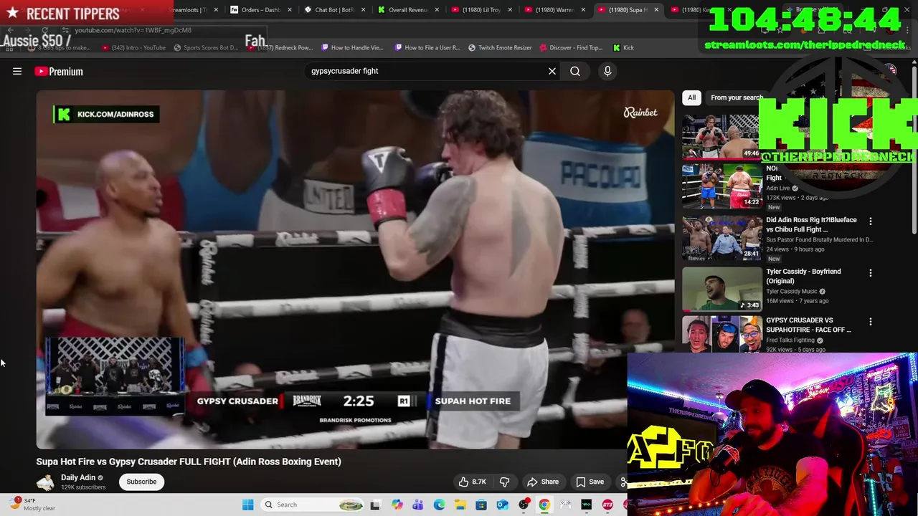Close the 'Chat Bot | BotRix' tab
Screen dimensions: 918x516
pyautogui.click(x=364, y=10)
